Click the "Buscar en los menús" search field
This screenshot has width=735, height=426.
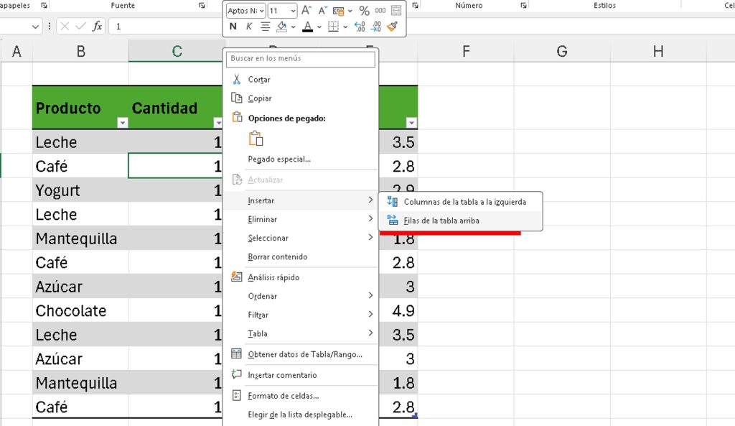[x=299, y=58]
